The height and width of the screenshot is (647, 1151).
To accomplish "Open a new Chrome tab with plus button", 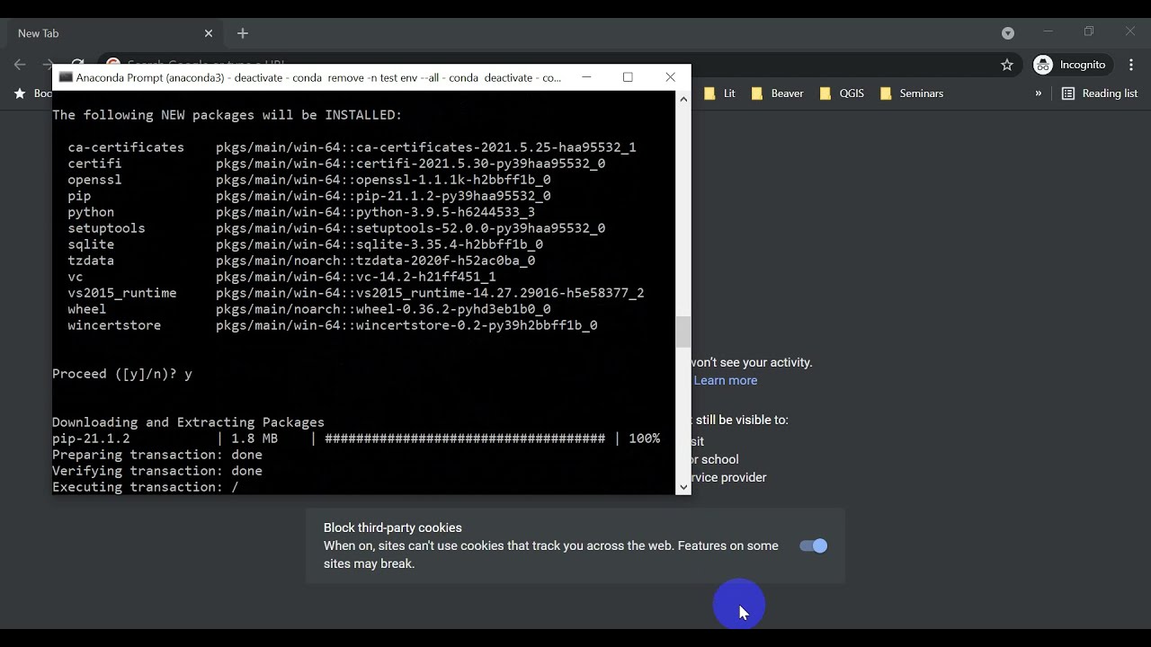I will click(243, 33).
